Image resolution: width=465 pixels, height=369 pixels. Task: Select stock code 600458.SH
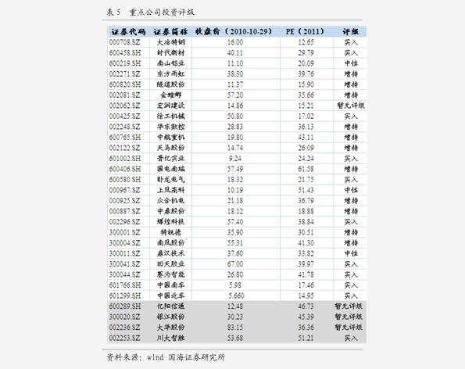click(x=125, y=53)
